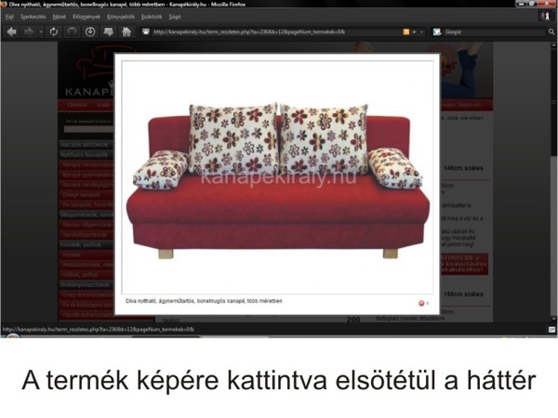
Task: Go to the Home page icon
Action: click(x=126, y=32)
